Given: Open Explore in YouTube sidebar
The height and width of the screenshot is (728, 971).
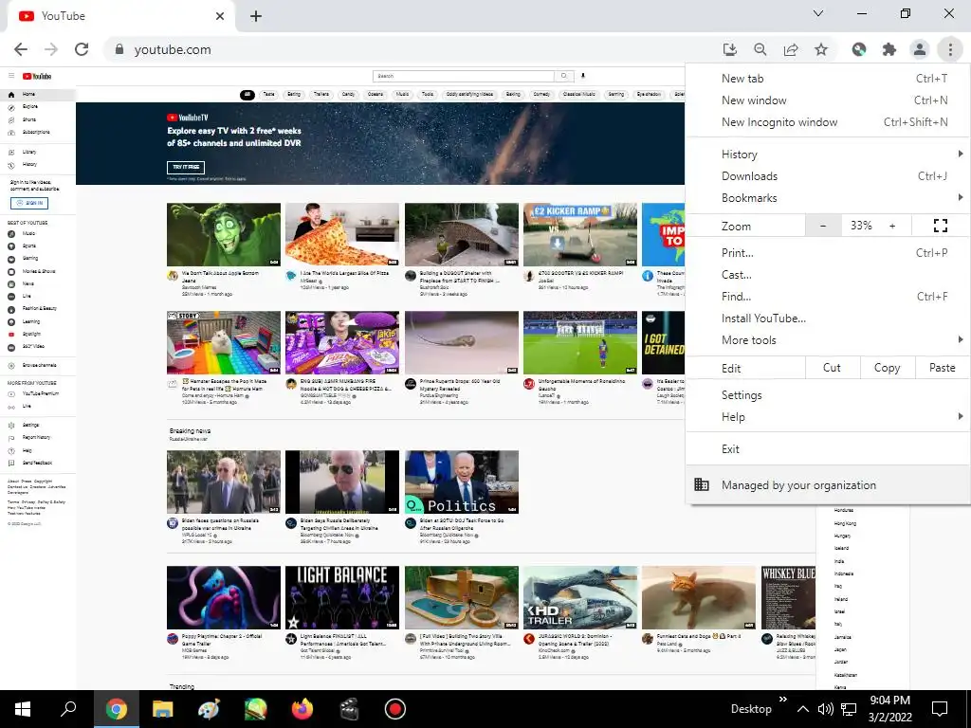Looking at the screenshot, I should [29, 107].
